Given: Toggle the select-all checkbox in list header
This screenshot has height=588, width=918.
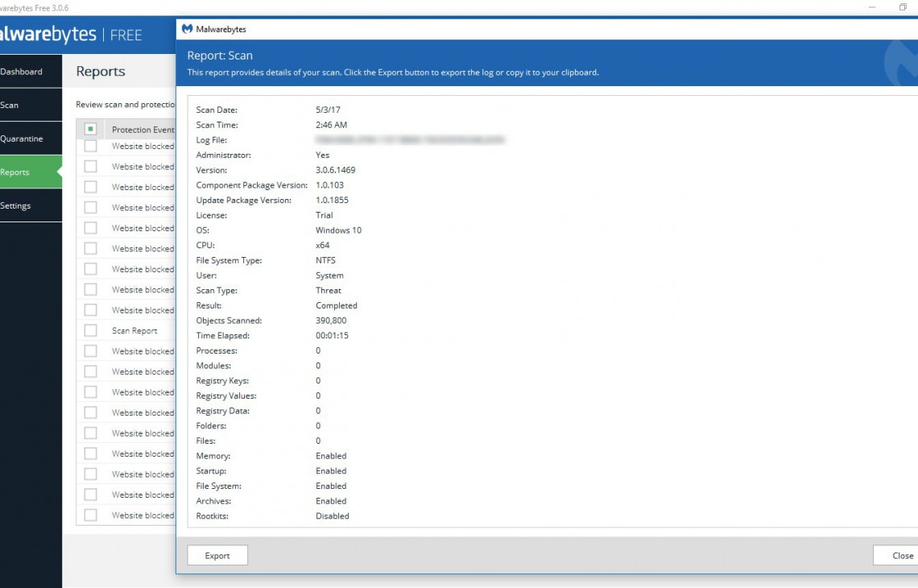Looking at the screenshot, I should [90, 129].
